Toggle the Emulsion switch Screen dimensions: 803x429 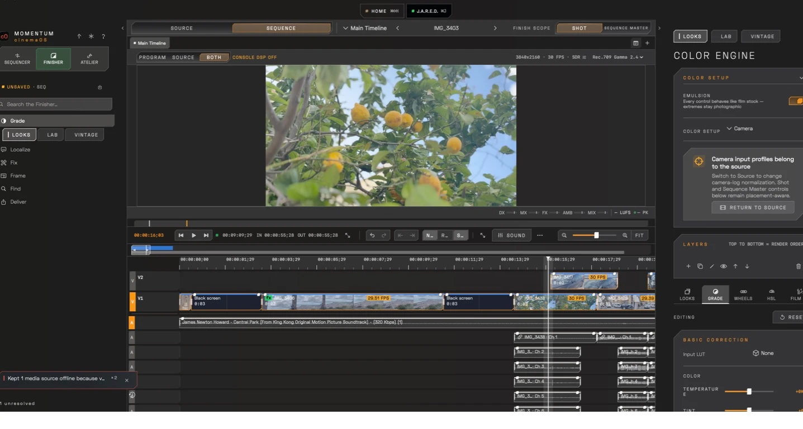tap(796, 101)
